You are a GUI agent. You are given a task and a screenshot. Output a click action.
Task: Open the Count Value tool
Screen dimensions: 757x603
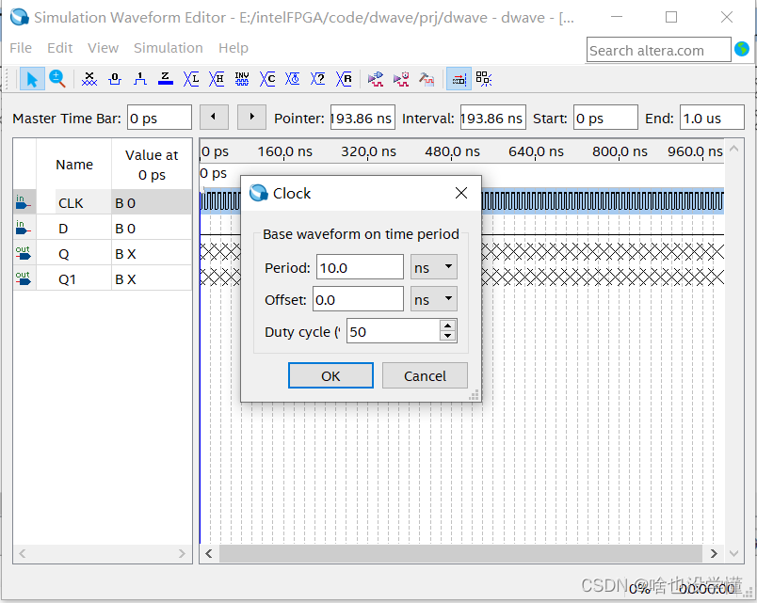pos(267,79)
